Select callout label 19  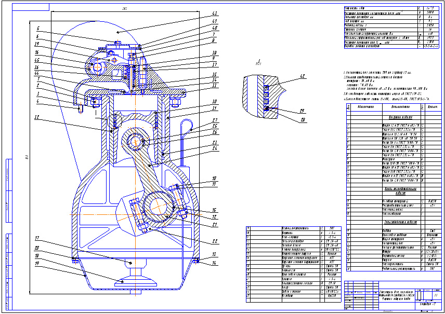point(36,263)
